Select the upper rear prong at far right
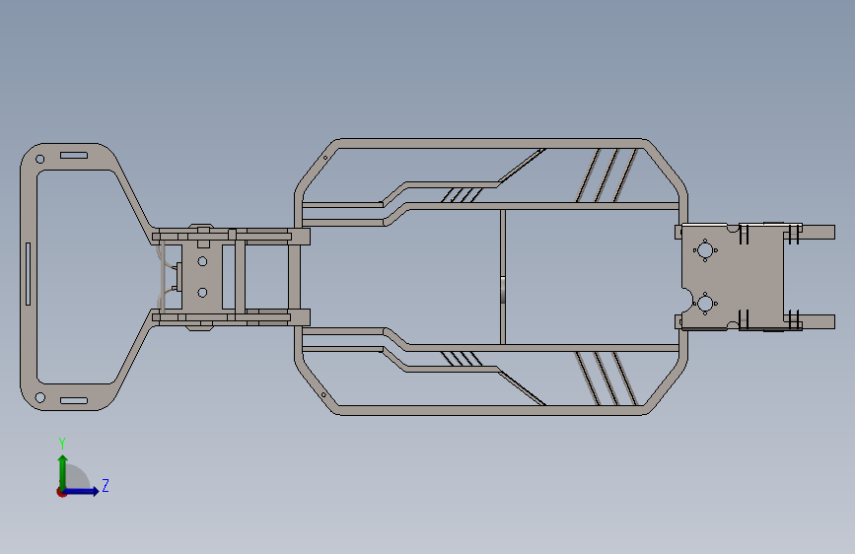 click(818, 233)
